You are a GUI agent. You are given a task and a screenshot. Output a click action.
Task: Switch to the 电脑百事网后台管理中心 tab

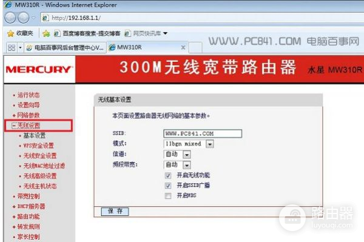66,47
